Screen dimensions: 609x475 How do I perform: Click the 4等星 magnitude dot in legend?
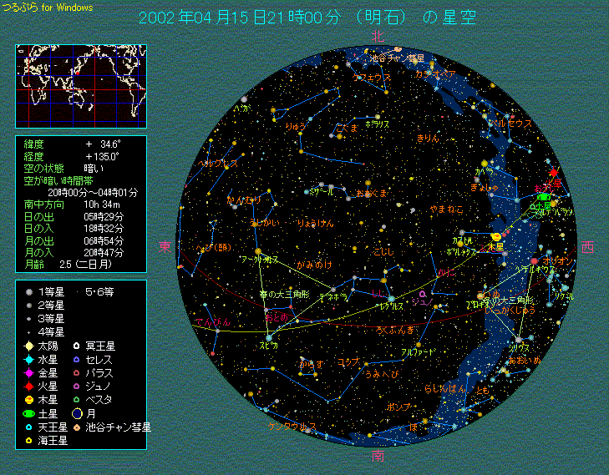tap(29, 332)
